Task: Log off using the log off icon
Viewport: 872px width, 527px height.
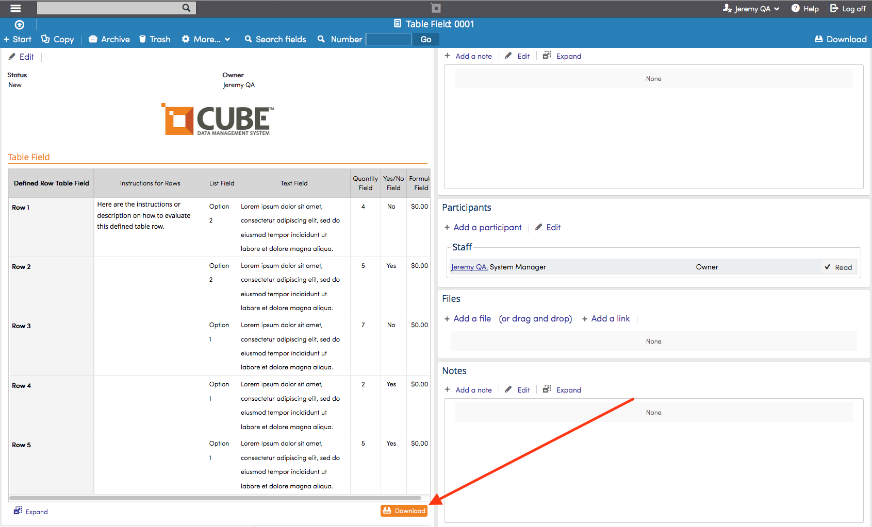Action: 833,8
